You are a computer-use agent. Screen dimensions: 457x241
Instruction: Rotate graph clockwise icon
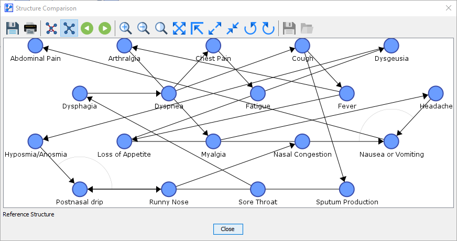[x=268, y=28]
